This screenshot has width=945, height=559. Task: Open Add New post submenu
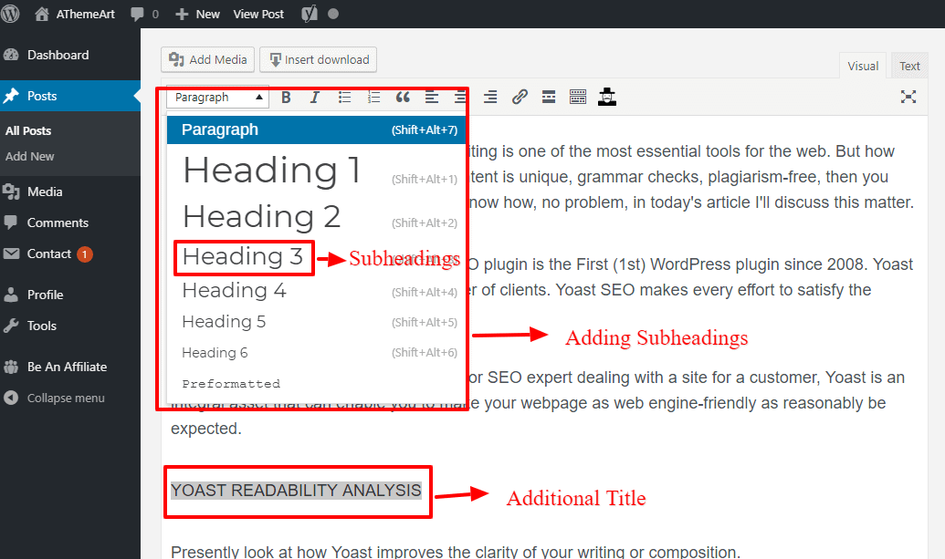click(x=29, y=157)
